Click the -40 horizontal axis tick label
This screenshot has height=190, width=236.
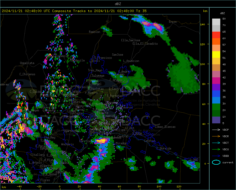click(x=19, y=186)
